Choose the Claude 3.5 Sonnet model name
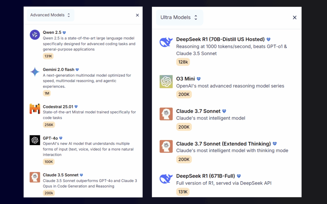The image size is (327, 204). 61,175
